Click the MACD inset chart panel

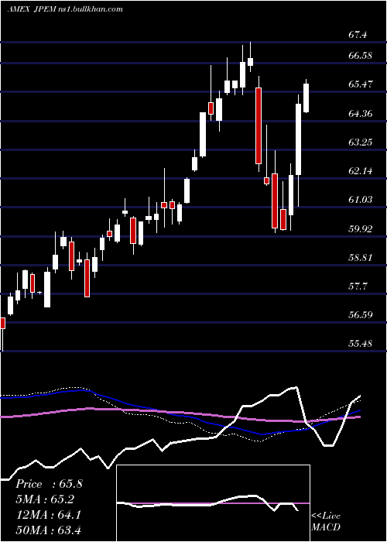213,503
